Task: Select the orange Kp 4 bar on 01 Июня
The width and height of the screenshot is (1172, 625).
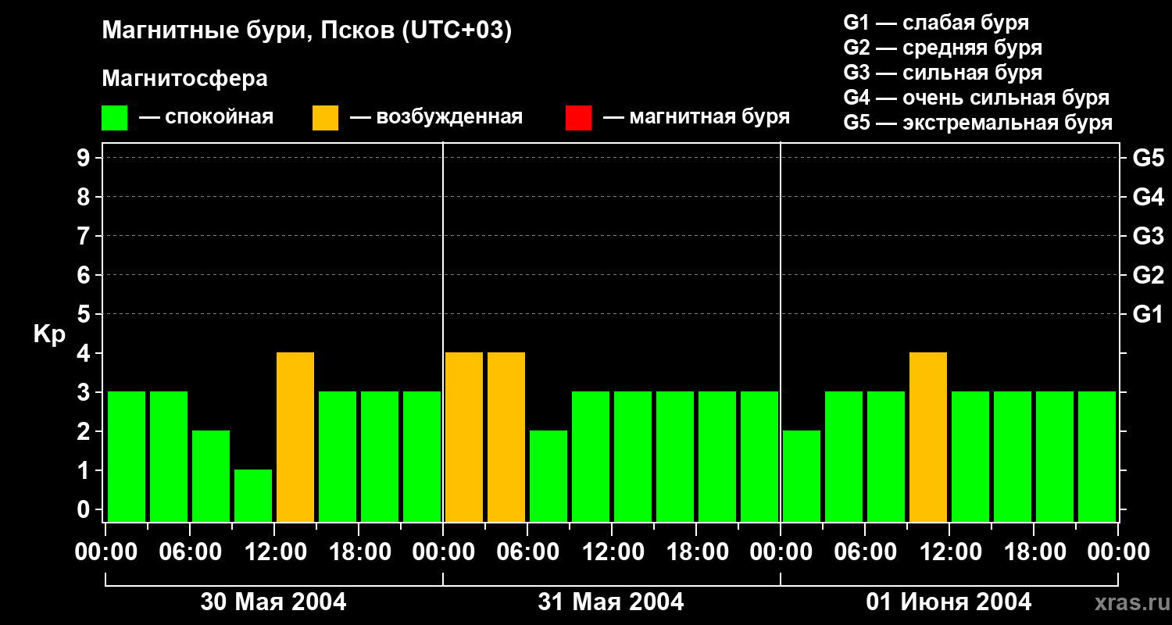Action: click(x=928, y=437)
